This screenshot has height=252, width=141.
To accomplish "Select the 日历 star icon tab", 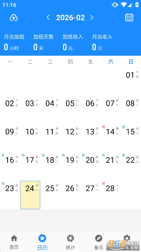I will [x=42, y=242].
